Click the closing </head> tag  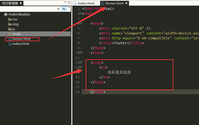click(98, 48)
